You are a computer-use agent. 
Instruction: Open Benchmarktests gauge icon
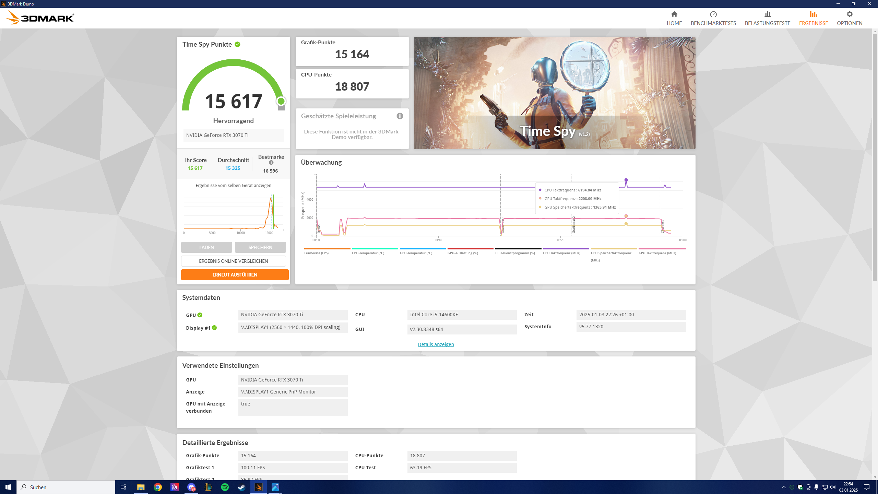coord(713,14)
